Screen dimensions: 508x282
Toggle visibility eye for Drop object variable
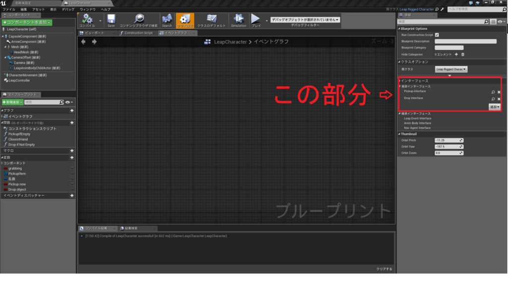tap(72, 190)
